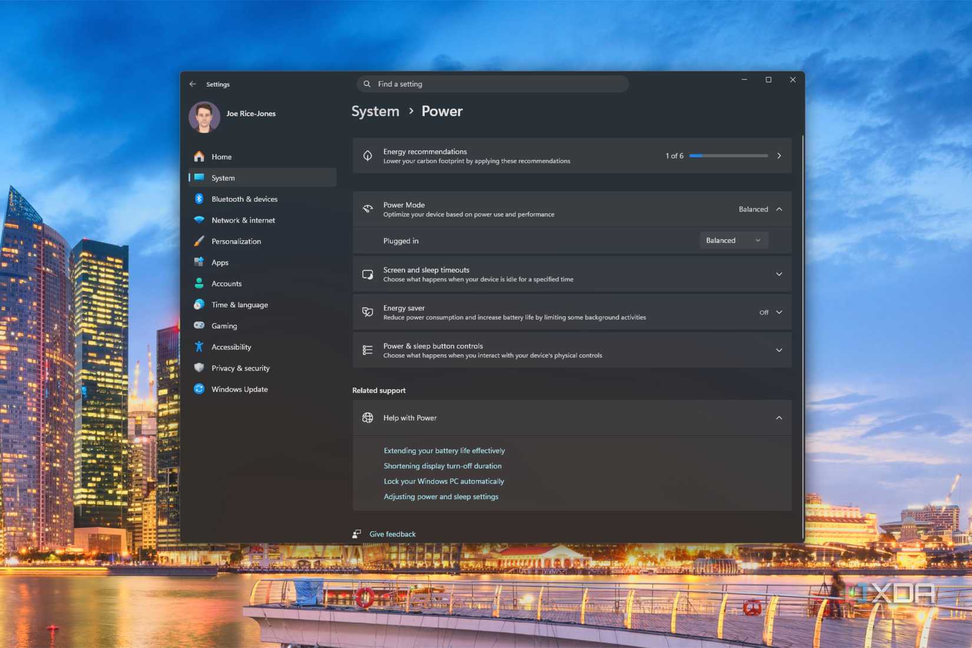Screen dimensions: 972x648
Task: Click the Windows Update sync icon
Action: click(199, 389)
